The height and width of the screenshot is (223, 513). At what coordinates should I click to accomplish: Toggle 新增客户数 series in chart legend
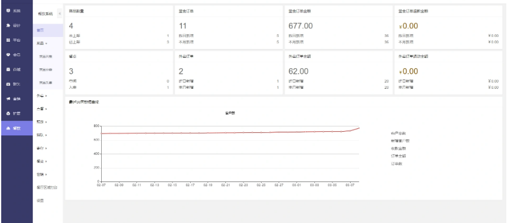pos(400,141)
